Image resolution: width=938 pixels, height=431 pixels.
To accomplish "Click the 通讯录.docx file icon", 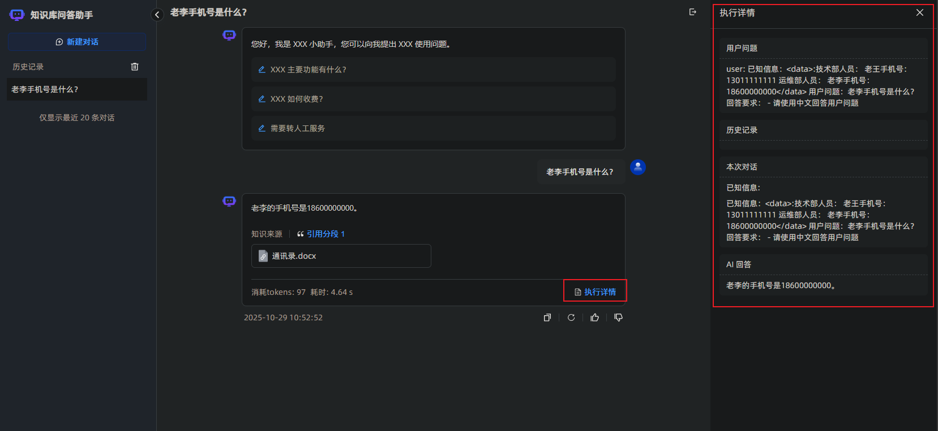I will [263, 256].
